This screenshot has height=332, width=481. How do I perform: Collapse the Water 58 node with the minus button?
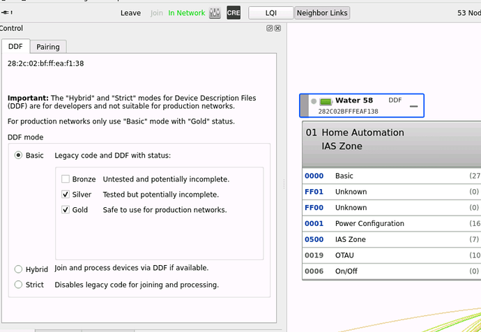pyautogui.click(x=413, y=106)
